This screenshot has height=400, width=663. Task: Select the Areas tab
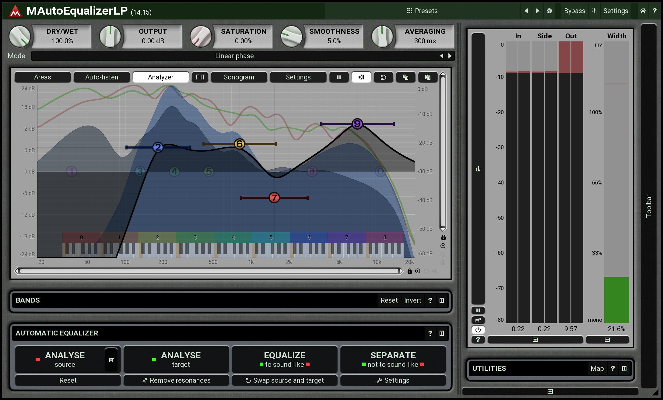click(x=43, y=77)
